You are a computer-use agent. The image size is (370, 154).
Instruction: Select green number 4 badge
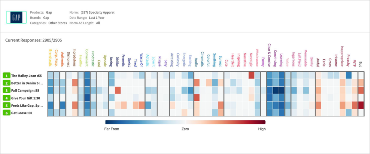pyautogui.click(x=7, y=98)
